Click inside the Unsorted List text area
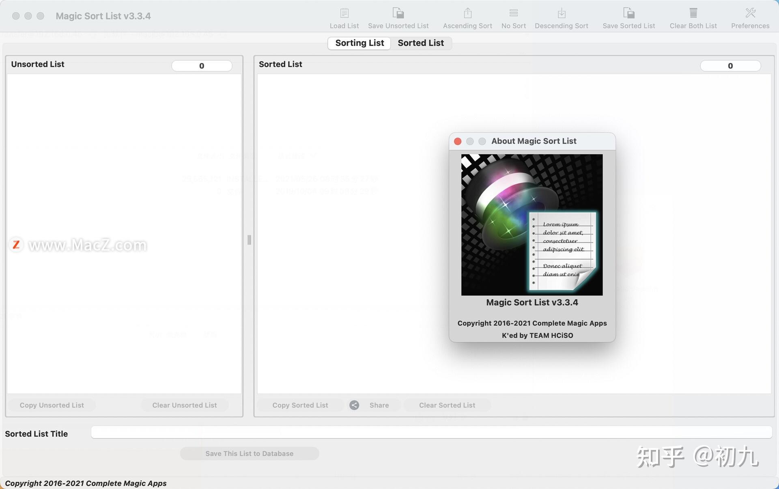Viewport: 779px width, 489px height. coord(124,234)
